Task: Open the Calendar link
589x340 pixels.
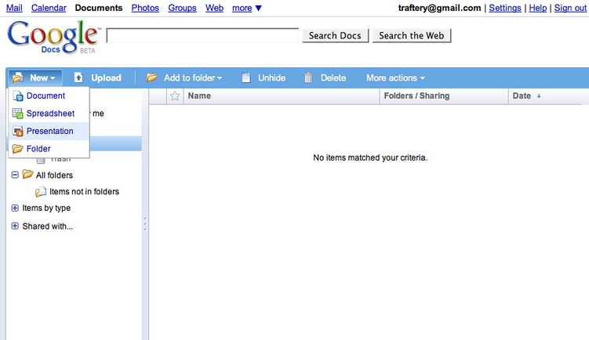Action: [49, 8]
